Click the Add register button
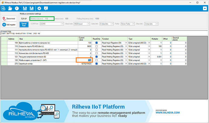Image resolution: width=209 pixels, height=123 pixels. tap(9, 24)
